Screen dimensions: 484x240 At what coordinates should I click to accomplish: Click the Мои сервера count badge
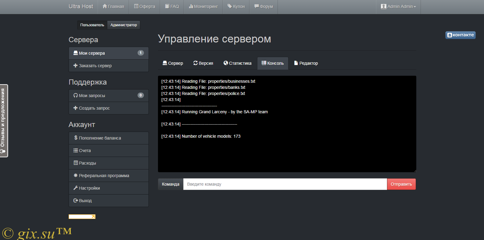pos(141,53)
